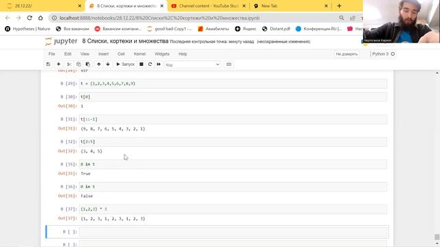Click the Python 3 kernel indicator

[x=384, y=54]
